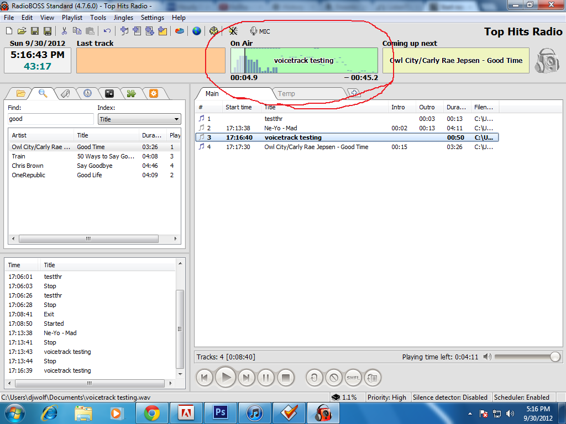Sort search results by Artist column header

click(41, 136)
